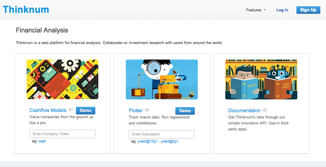
Task: Click the Plotter robot illustration
Action: click(x=162, y=79)
